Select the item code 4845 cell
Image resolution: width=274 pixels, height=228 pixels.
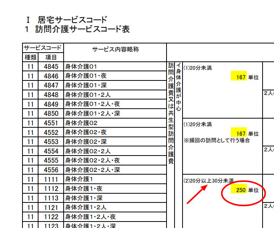click(x=51, y=67)
